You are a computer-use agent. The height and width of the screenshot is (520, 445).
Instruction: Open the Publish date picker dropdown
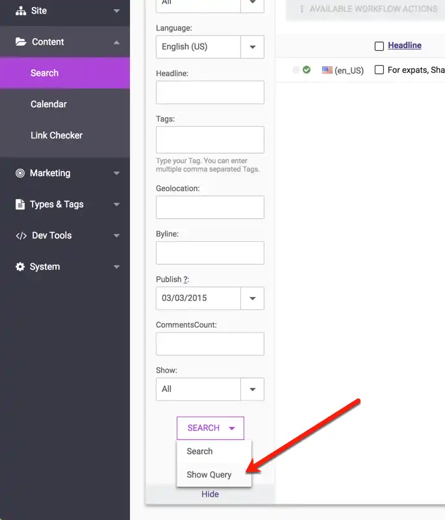252,299
